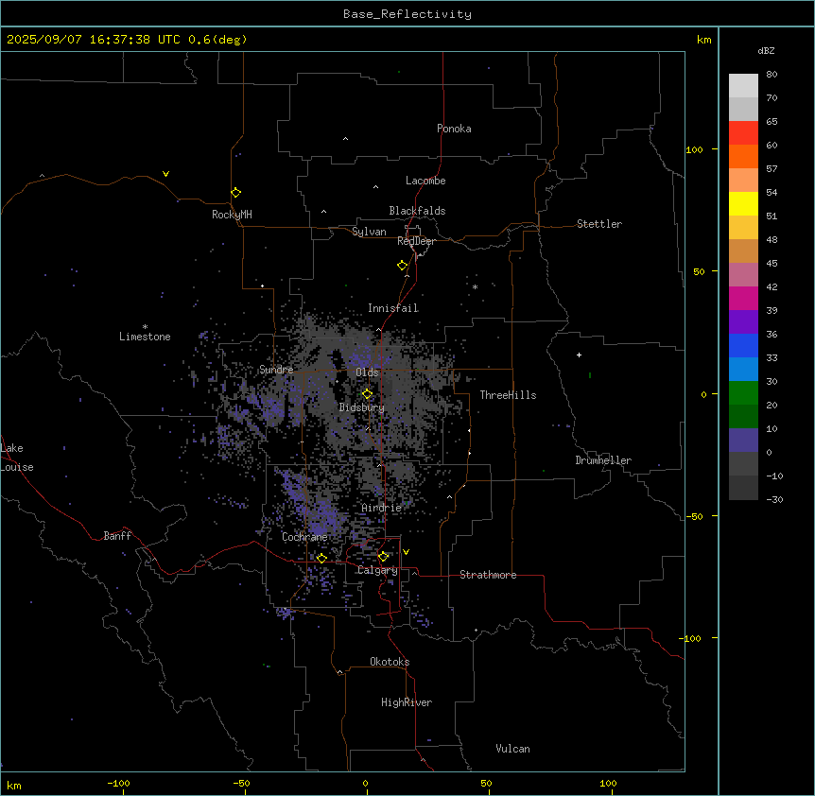Click the Ponoka city label
This screenshot has height=796, width=815.
coord(454,129)
